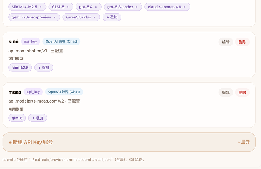Click the api.moonshot.cn/v1 address text
The height and width of the screenshot is (169, 261).
click(28, 51)
